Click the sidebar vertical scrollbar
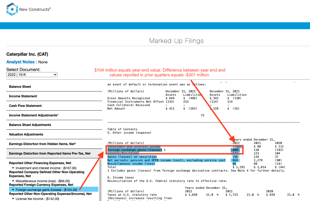Viewport: 310px width, 201px height. point(100,180)
